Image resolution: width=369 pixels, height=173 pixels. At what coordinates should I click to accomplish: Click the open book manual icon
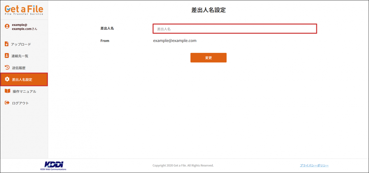tap(7, 91)
